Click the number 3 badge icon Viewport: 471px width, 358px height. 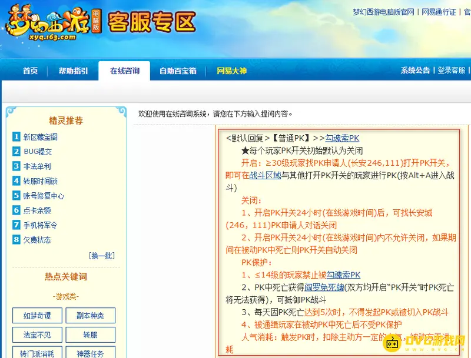[x=16, y=166]
